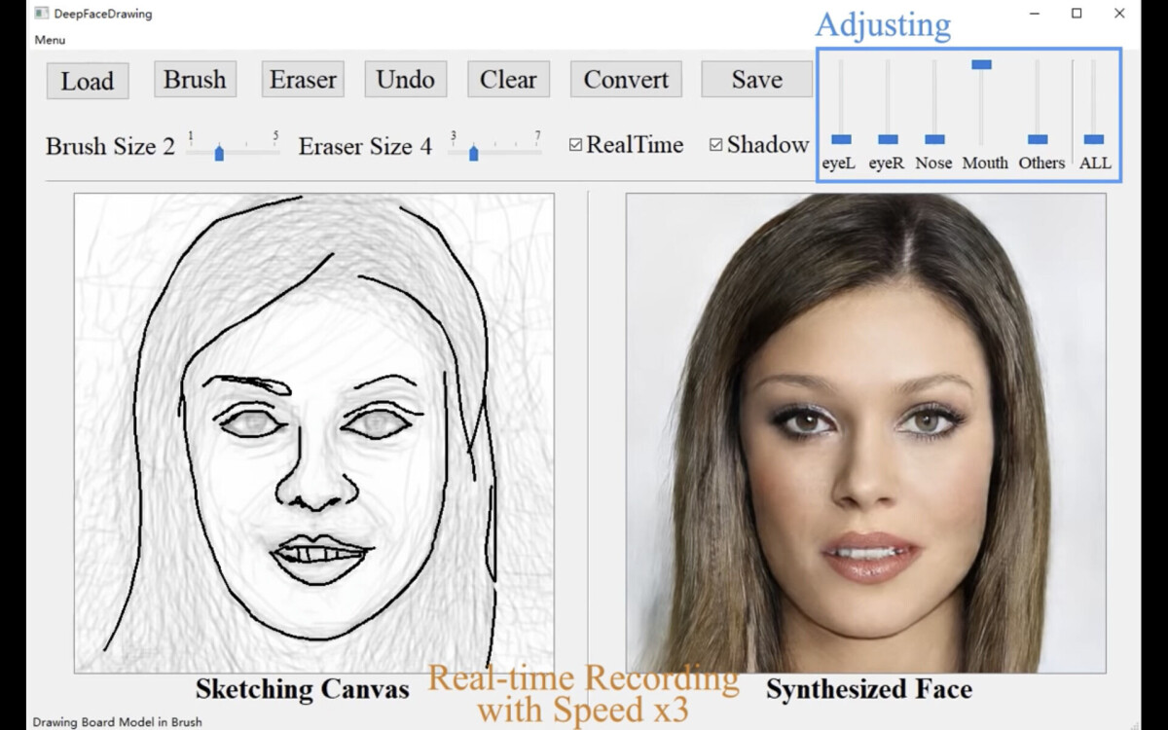Click the DeepFaceDrawing app icon in title bar
Viewport: 1168px width, 730px height.
(41, 14)
